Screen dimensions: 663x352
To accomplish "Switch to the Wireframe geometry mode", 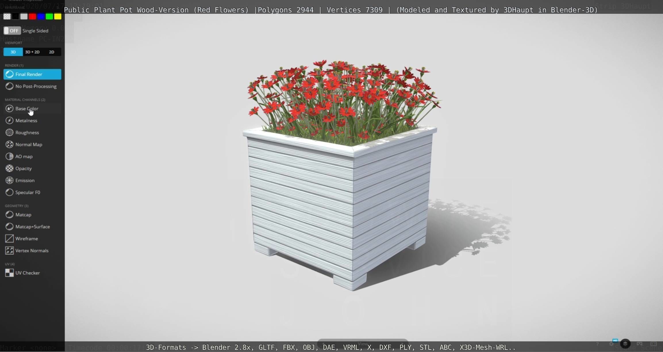I will click(x=32, y=239).
